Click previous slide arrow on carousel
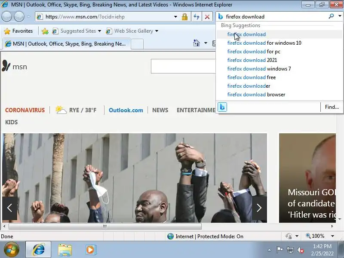 tap(9, 208)
